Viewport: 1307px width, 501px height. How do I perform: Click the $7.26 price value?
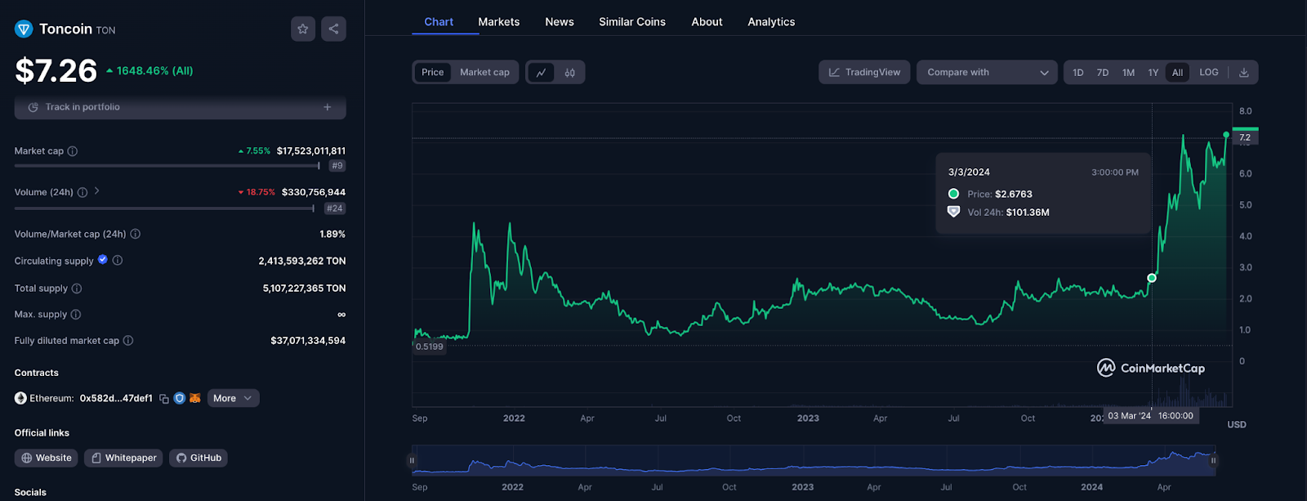pyautogui.click(x=56, y=71)
